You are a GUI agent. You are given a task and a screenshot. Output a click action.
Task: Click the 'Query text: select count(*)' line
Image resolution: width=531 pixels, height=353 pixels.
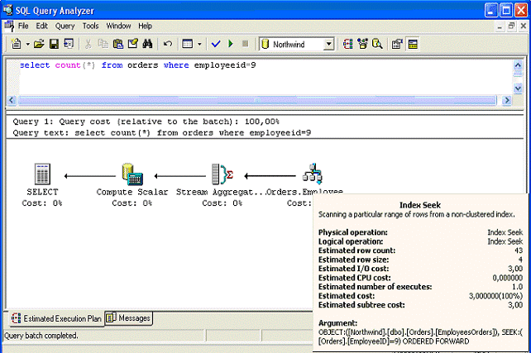coord(162,132)
